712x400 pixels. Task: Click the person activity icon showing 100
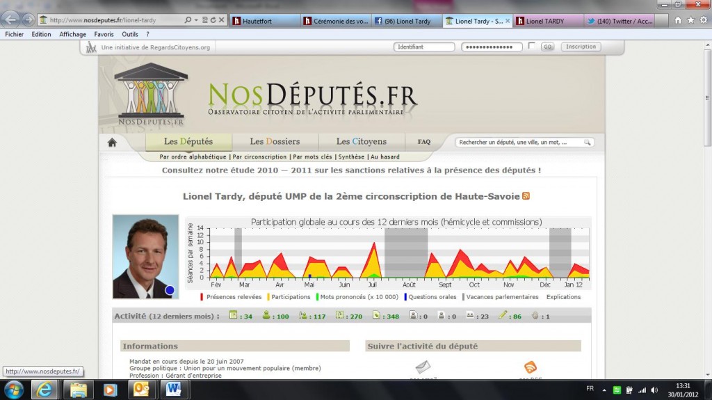click(266, 315)
